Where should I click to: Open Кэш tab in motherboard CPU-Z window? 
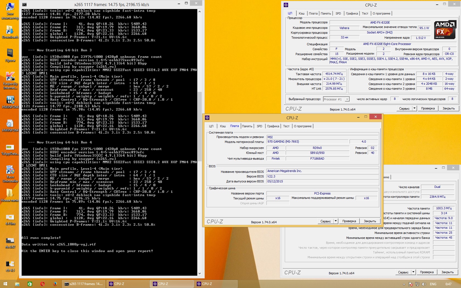click(223, 126)
